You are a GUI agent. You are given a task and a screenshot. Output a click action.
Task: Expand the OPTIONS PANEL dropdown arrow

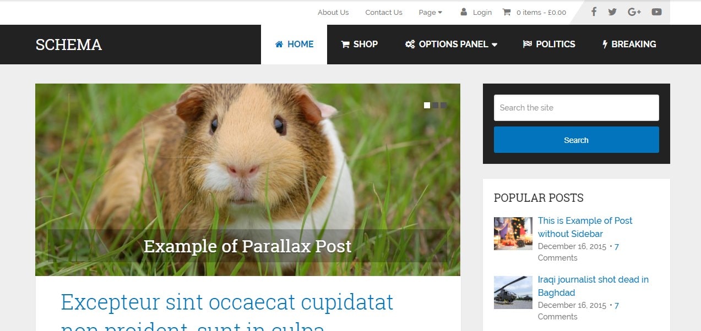click(494, 45)
